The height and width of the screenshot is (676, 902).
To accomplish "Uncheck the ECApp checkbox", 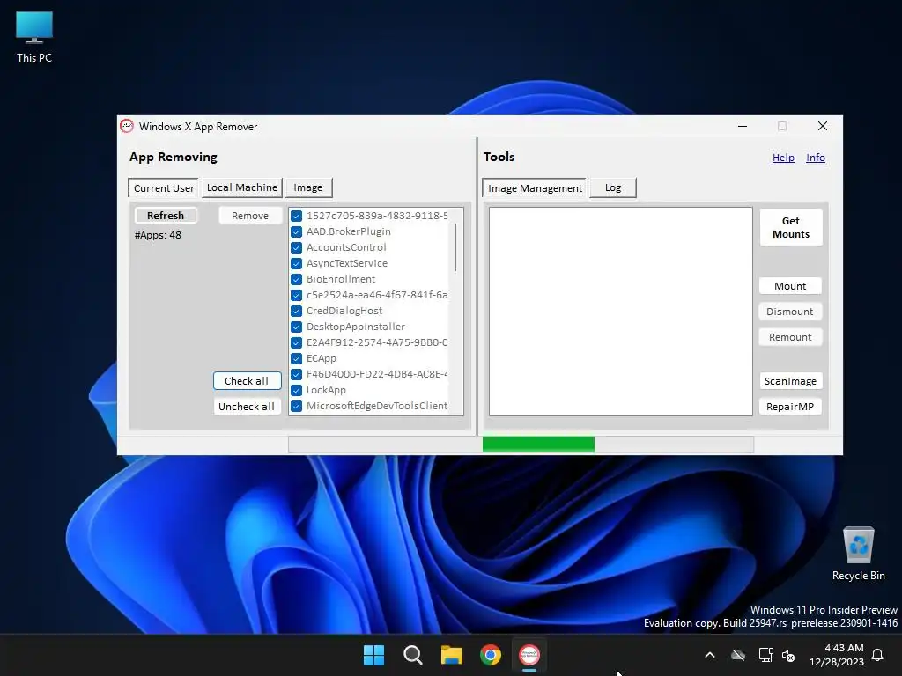I will (x=296, y=358).
